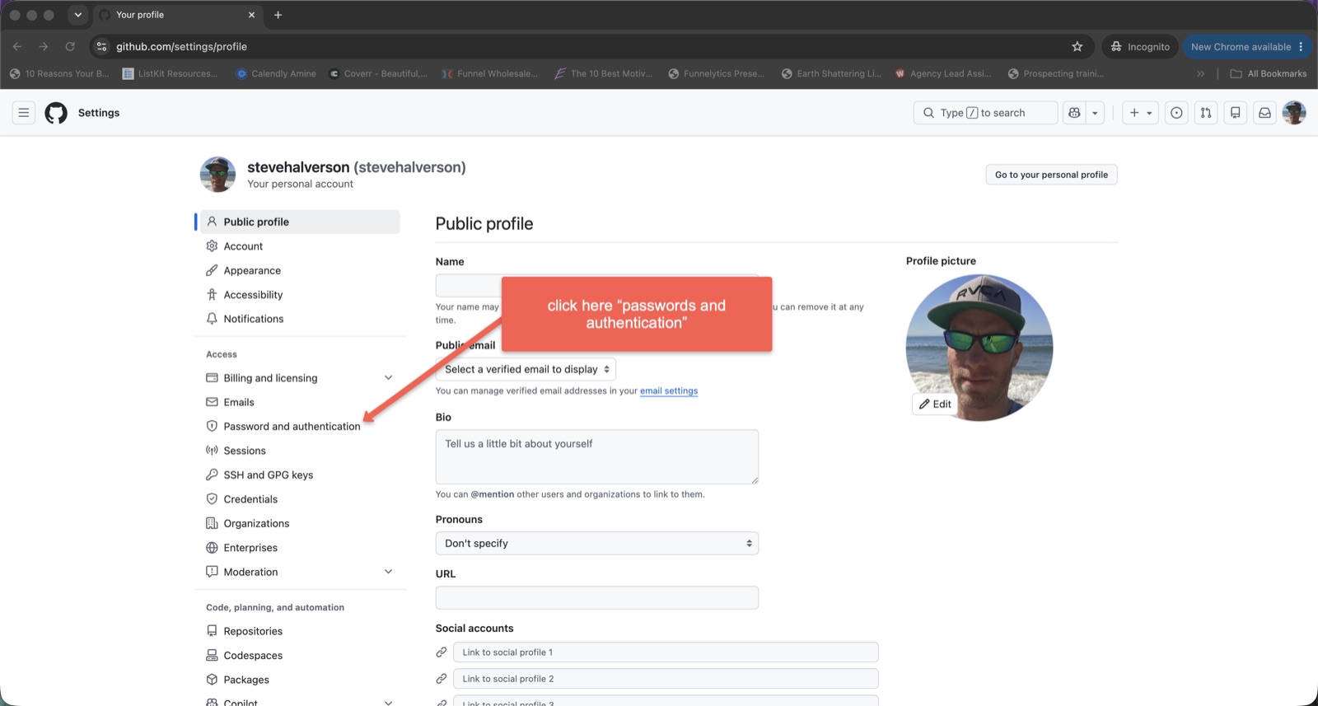Close the Your profile tab
The height and width of the screenshot is (706, 1318).
[x=251, y=15]
